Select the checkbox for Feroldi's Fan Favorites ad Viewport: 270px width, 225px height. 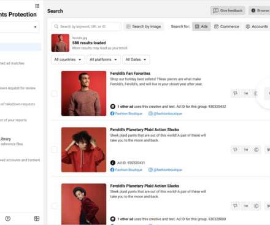click(54, 94)
